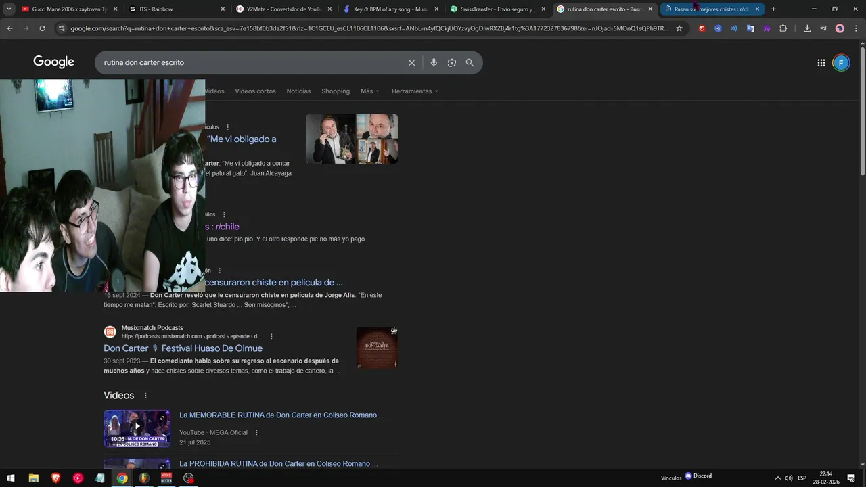Switch to the 'Key & BPM of any song' tab
Screen dimensions: 866x487
(x=392, y=9)
